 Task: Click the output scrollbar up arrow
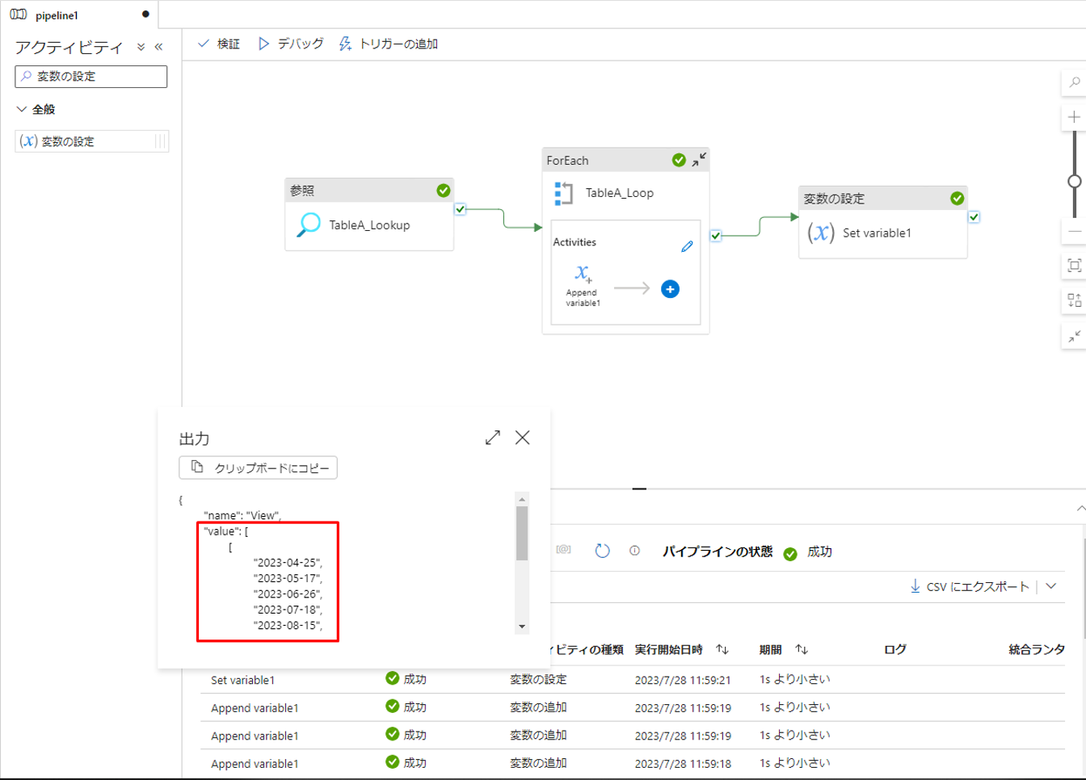(522, 499)
